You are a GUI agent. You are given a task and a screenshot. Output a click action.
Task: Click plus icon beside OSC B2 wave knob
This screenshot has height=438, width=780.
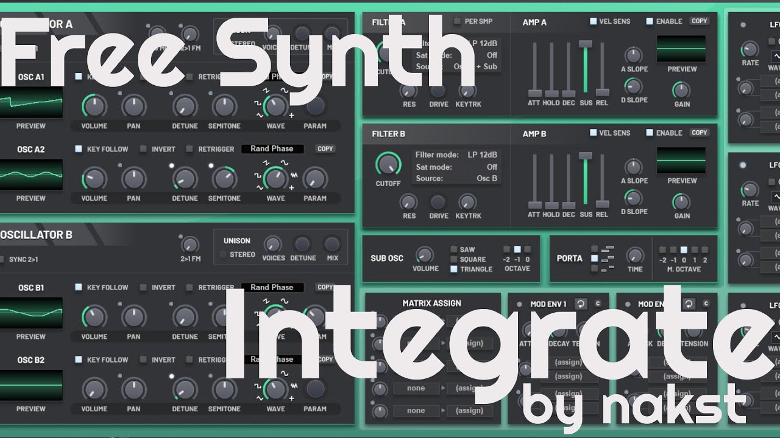(291, 398)
